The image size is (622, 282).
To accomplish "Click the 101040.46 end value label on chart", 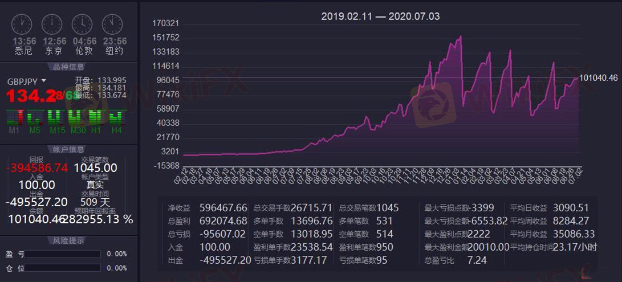I will pos(598,77).
